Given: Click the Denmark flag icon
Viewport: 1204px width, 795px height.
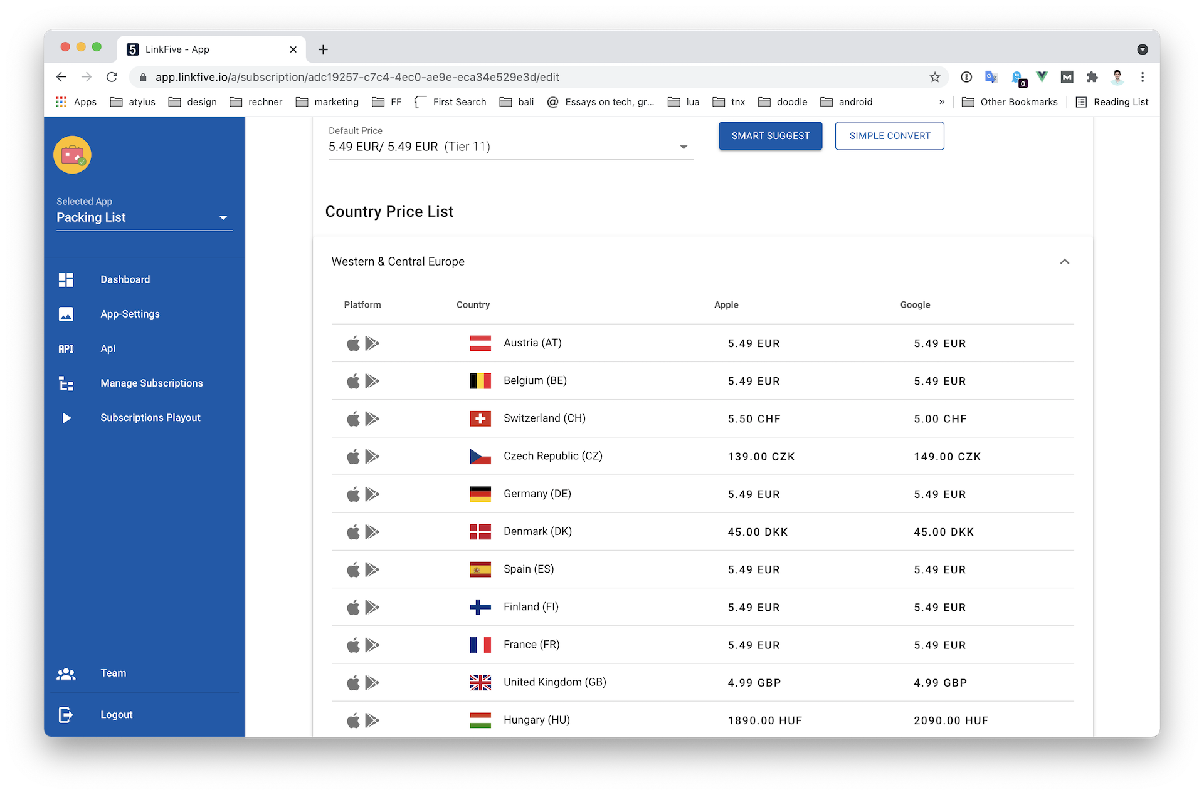Looking at the screenshot, I should click(480, 532).
